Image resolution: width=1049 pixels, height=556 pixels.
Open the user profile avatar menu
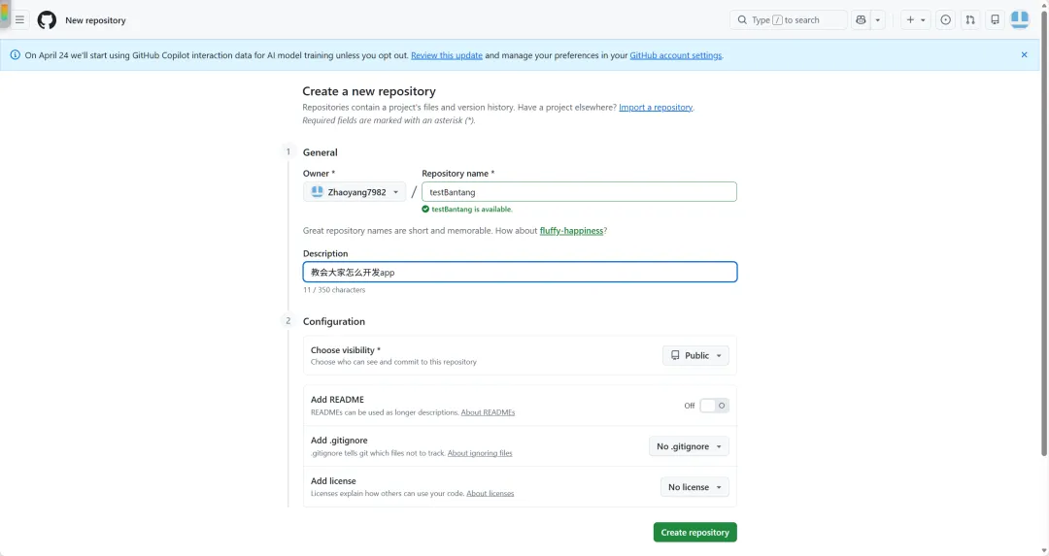click(x=1020, y=18)
